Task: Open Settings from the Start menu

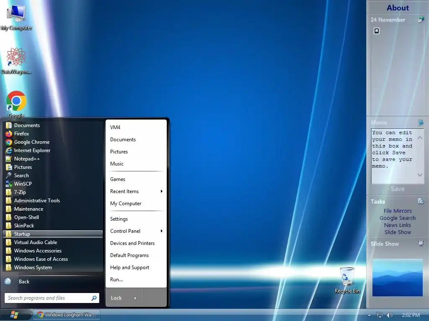Action: (x=136, y=219)
